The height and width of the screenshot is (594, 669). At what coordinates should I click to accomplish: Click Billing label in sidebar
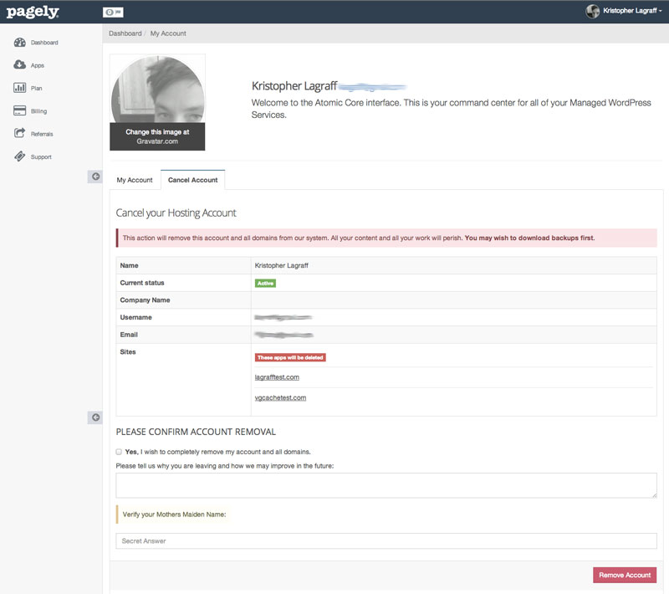(x=38, y=111)
